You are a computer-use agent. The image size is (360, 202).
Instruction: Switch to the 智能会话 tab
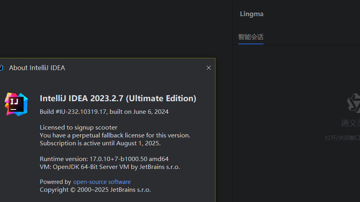point(251,37)
